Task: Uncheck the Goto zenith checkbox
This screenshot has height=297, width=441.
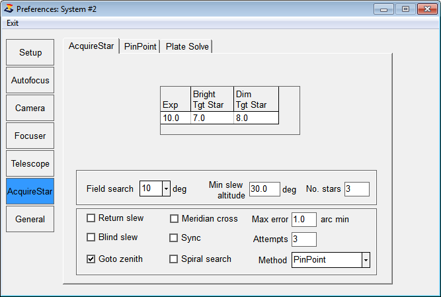Action: (x=91, y=259)
